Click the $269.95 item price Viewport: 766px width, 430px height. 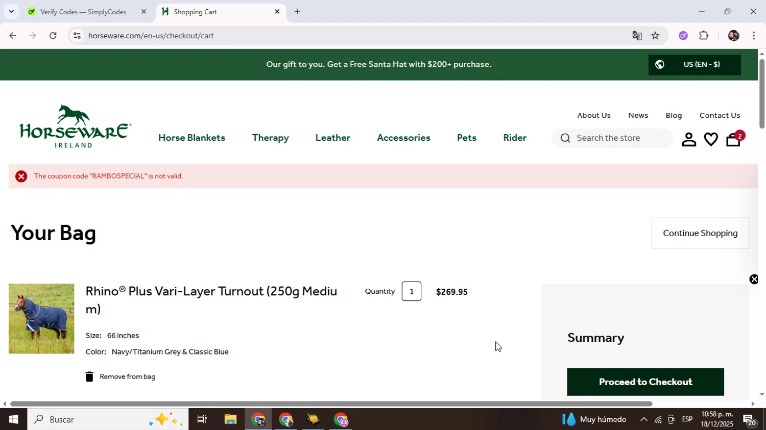451,292
